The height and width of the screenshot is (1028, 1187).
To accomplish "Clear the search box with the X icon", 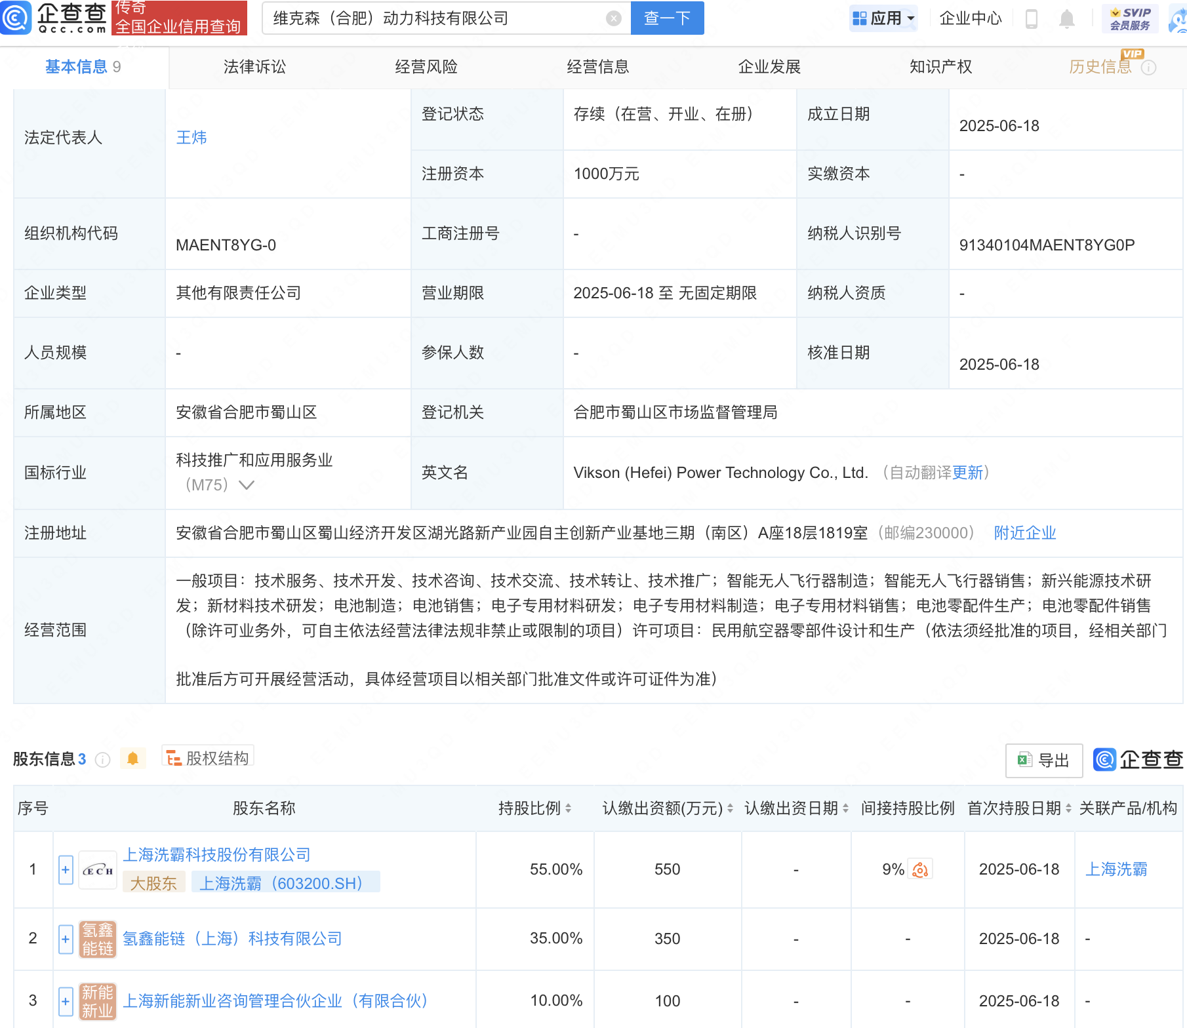I will 613,18.
